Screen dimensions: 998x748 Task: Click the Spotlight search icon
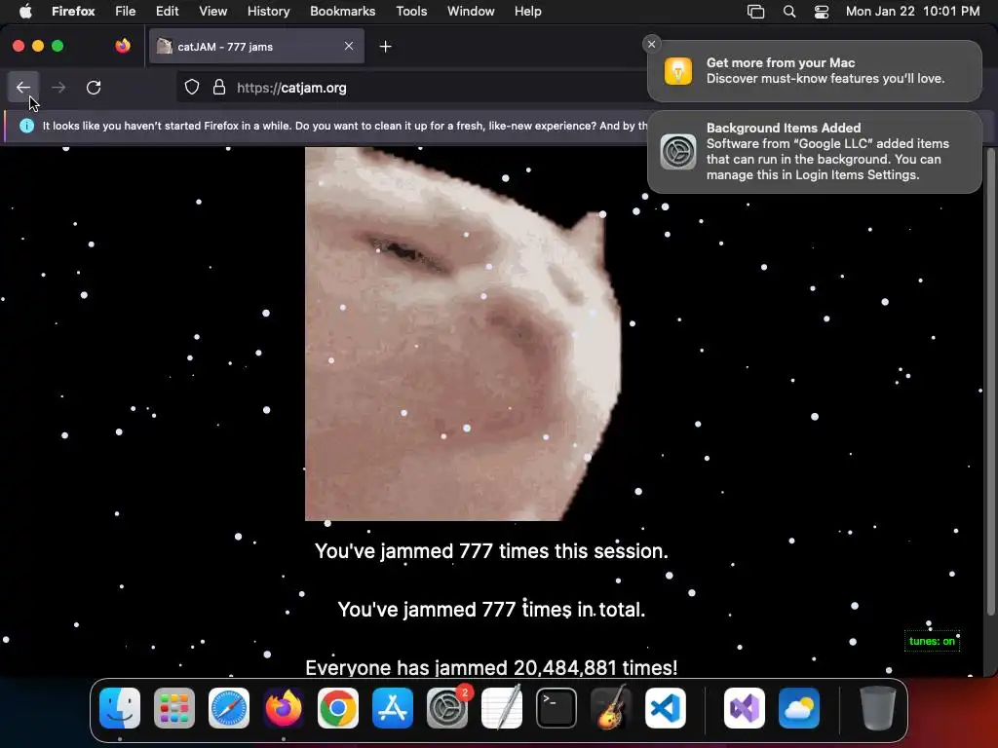(x=789, y=11)
